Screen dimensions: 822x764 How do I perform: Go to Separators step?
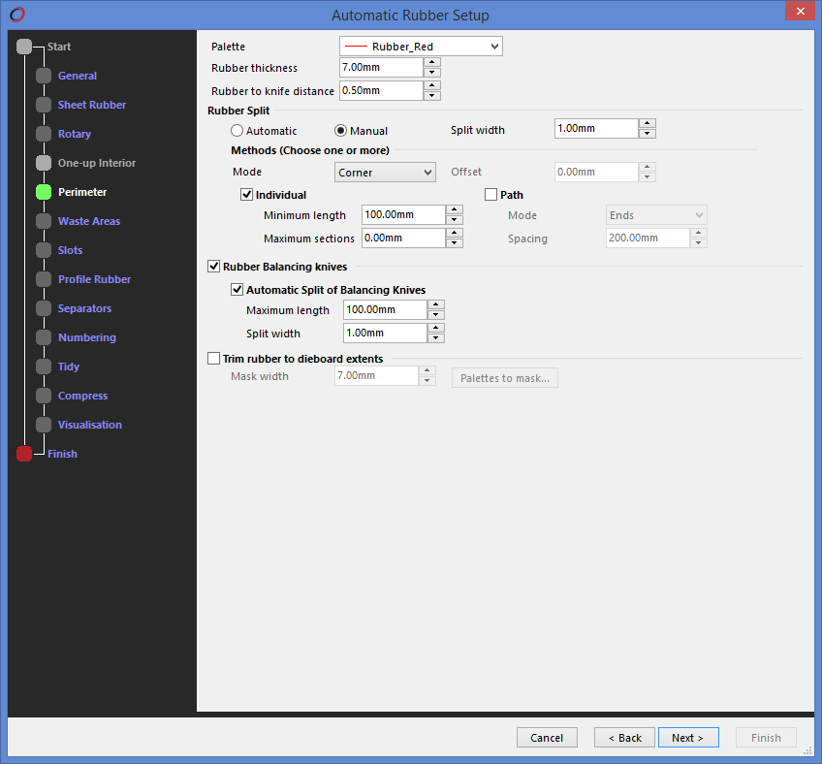point(85,308)
